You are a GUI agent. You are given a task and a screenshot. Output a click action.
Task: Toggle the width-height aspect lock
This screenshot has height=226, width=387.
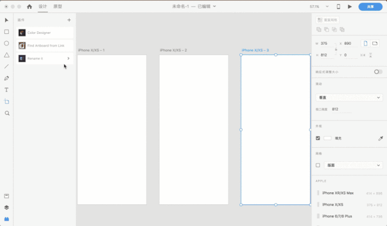pos(336,49)
